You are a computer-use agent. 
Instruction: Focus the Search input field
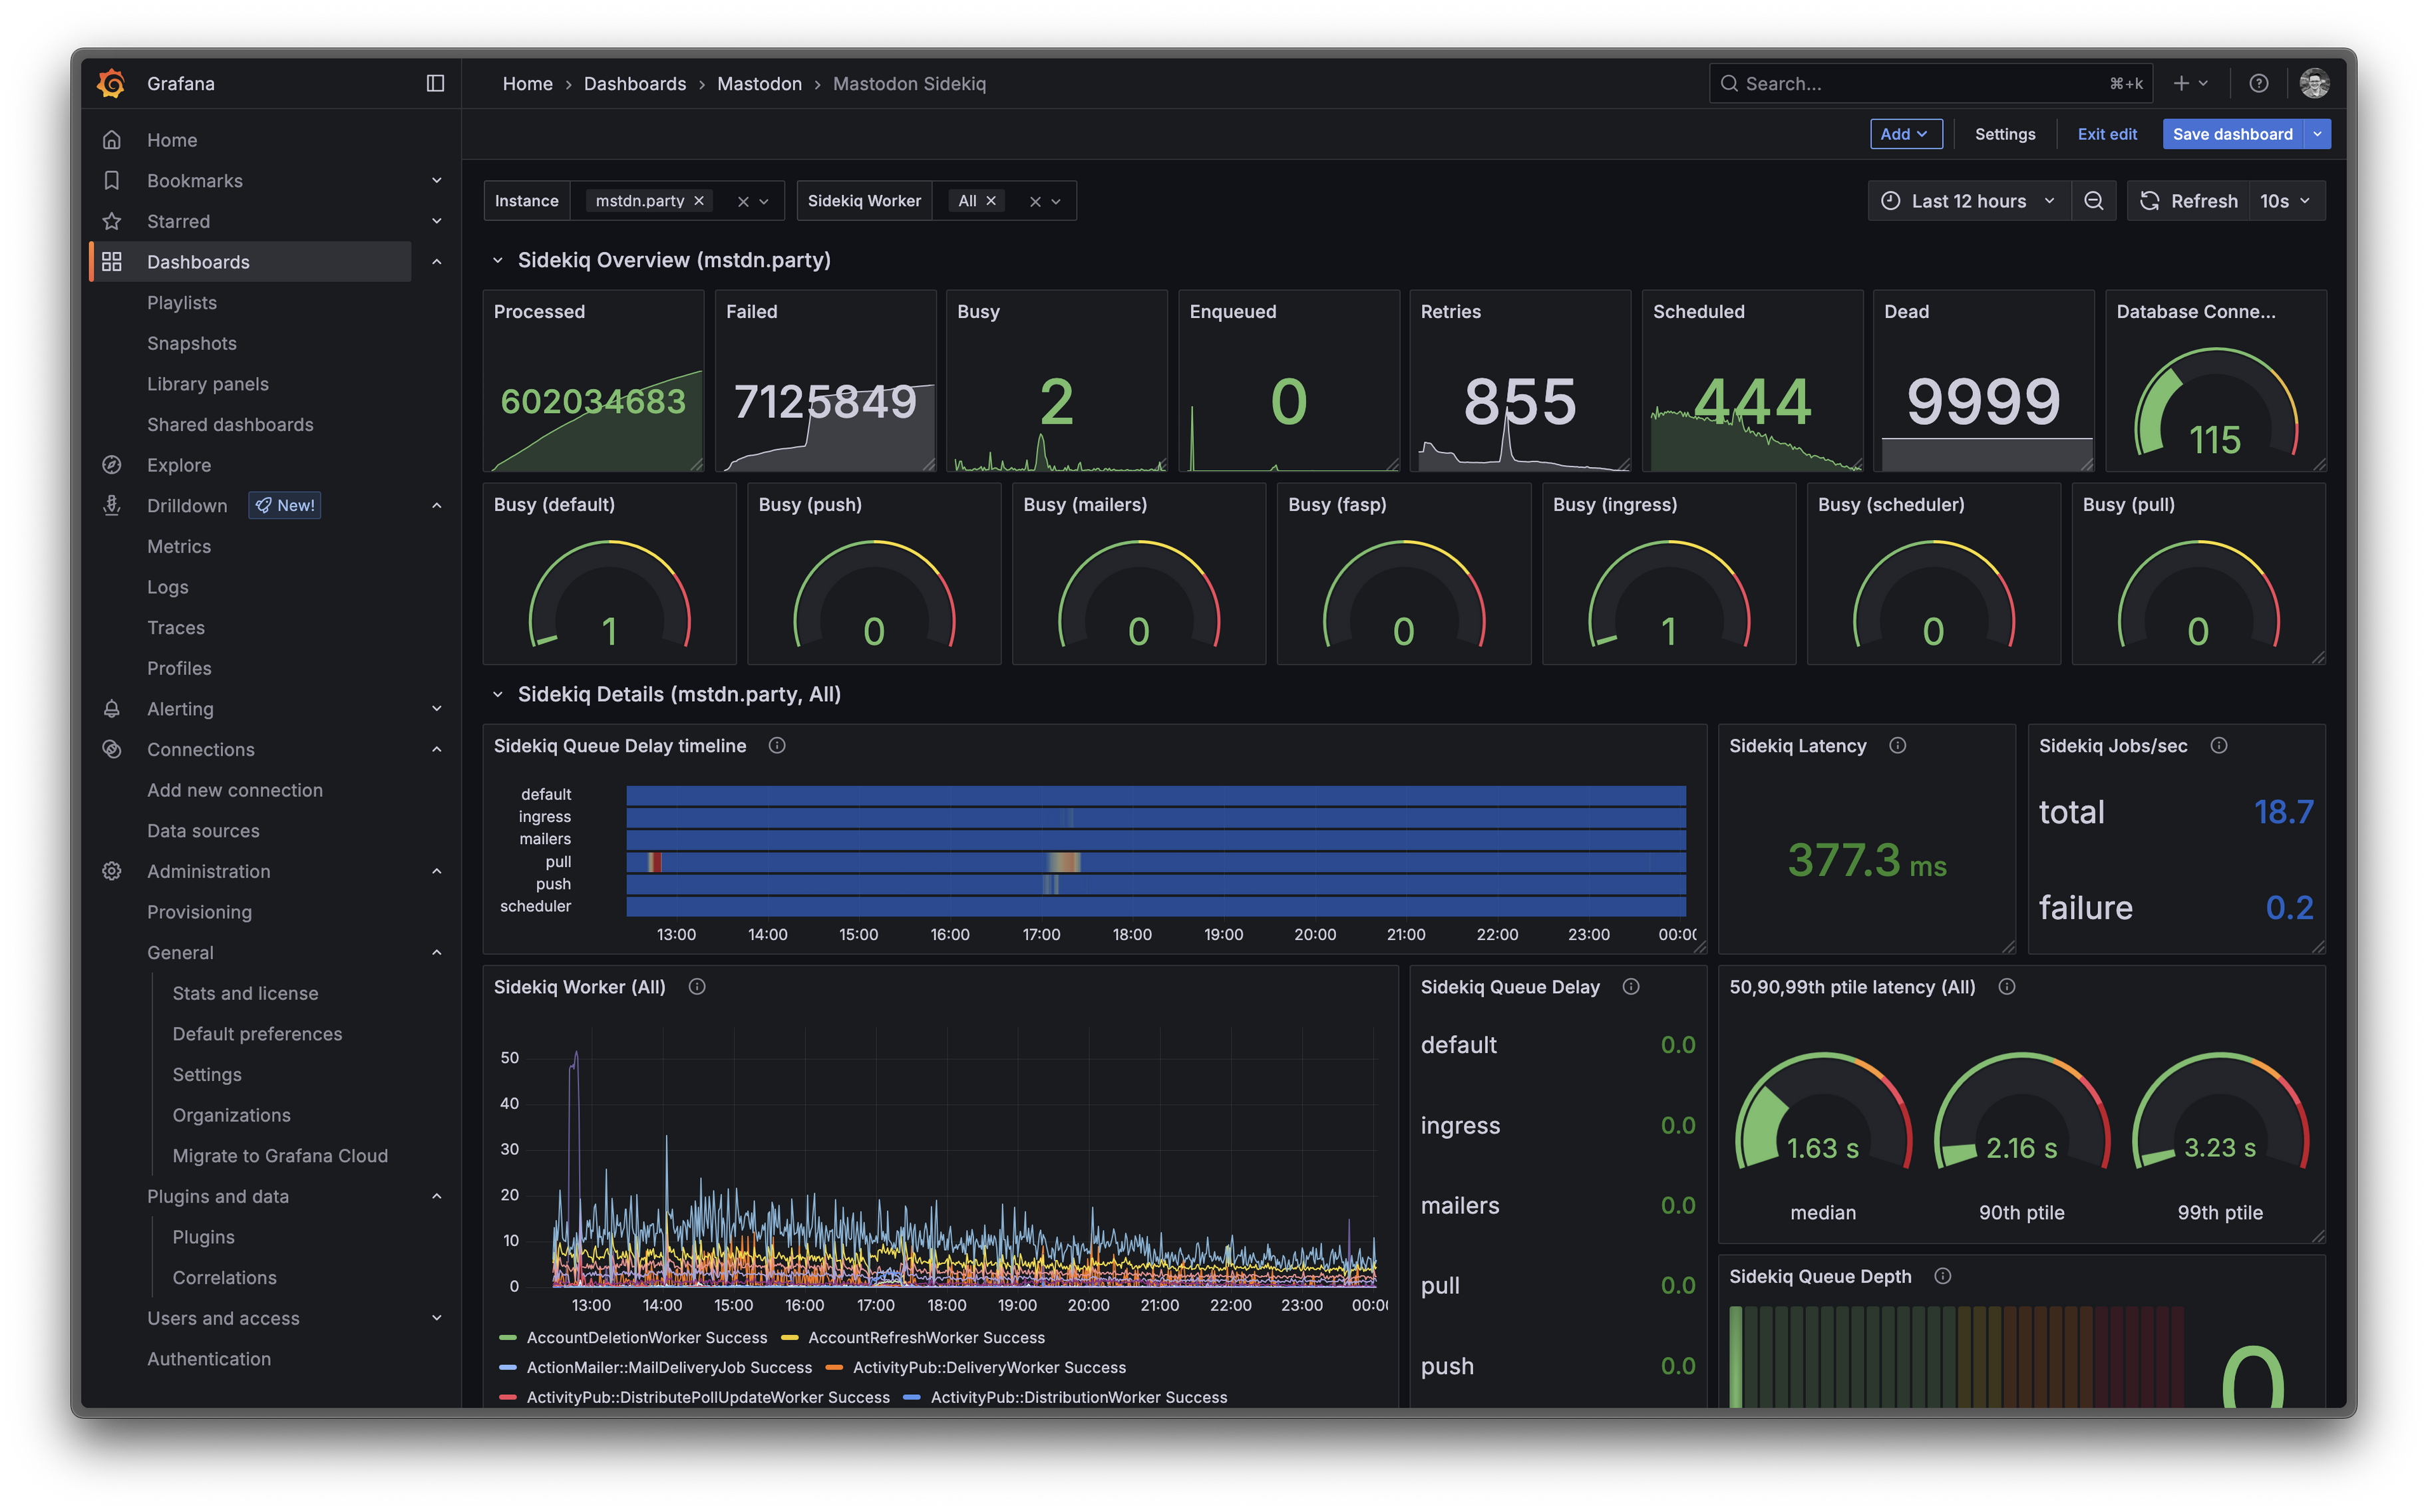pyautogui.click(x=1930, y=83)
